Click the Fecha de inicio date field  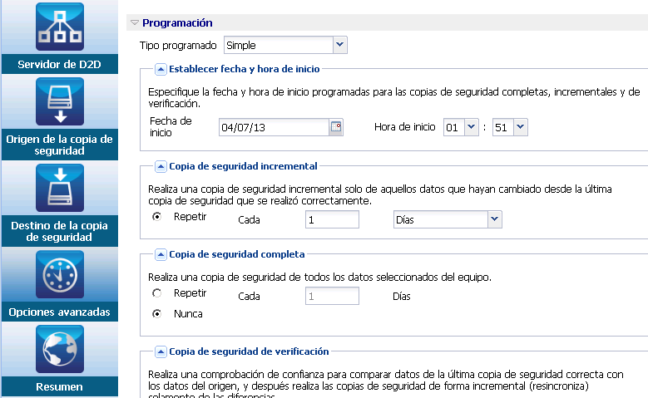click(274, 127)
